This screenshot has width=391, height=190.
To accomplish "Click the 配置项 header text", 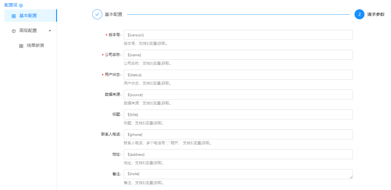I will click(x=11, y=5).
